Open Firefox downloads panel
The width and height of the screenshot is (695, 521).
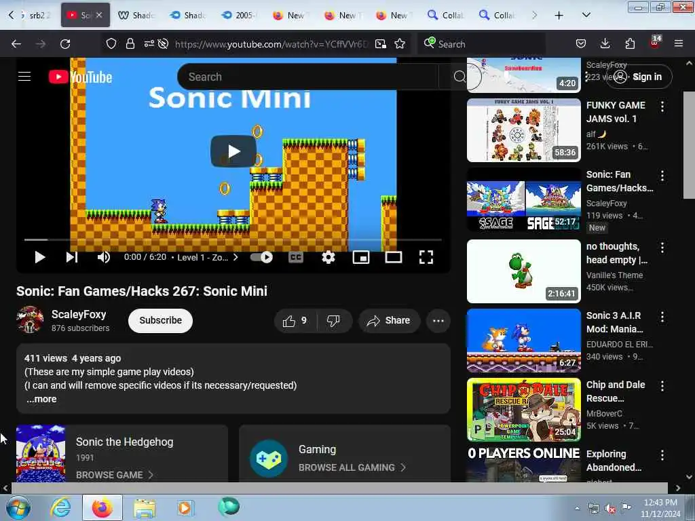pos(605,43)
